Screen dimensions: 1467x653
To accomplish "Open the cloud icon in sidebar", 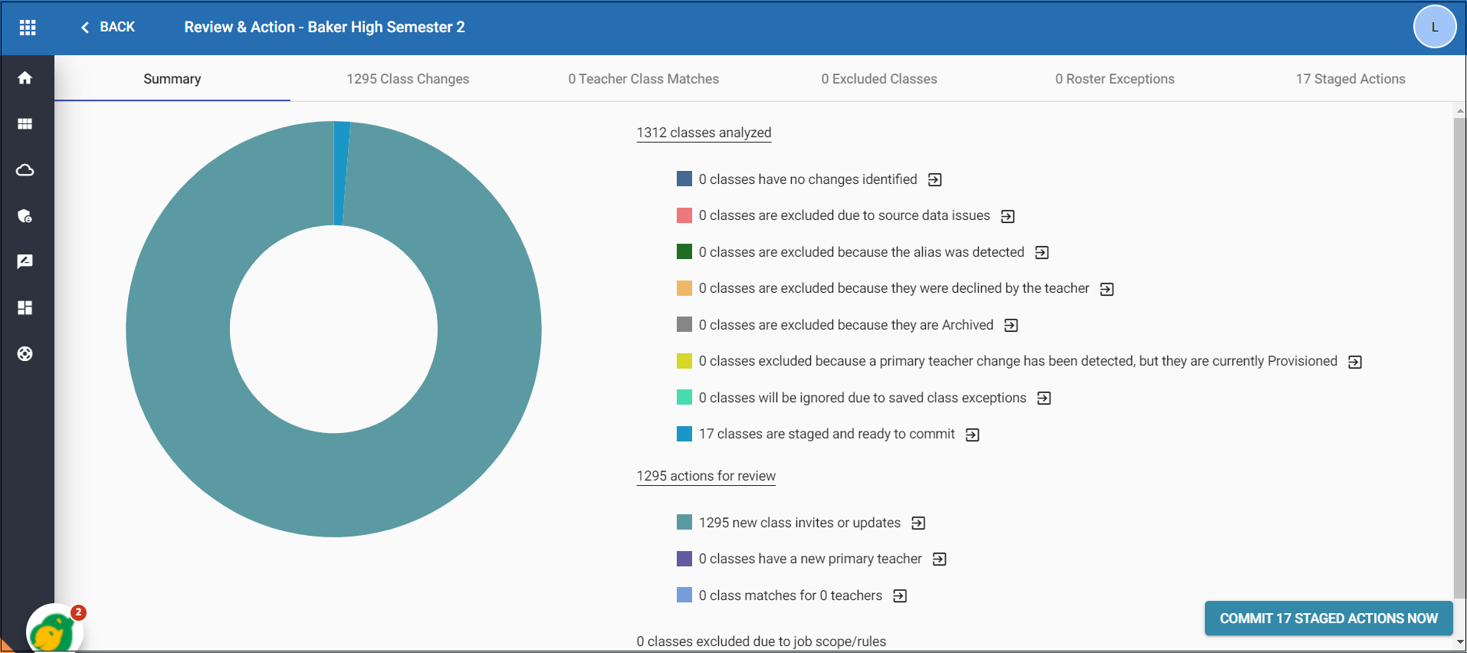I will pos(25,170).
